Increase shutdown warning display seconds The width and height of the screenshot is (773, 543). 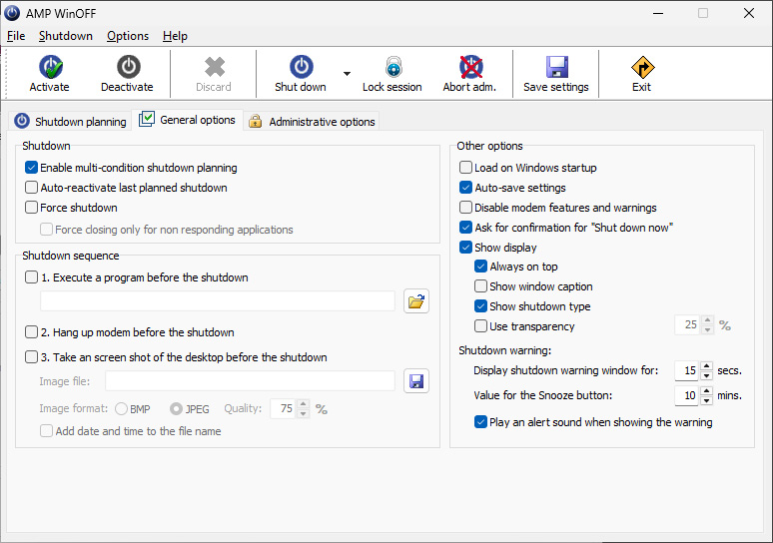point(707,366)
